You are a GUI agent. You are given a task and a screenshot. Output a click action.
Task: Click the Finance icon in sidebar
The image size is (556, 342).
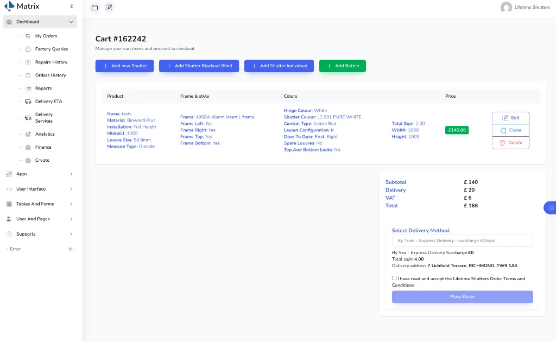click(28, 147)
